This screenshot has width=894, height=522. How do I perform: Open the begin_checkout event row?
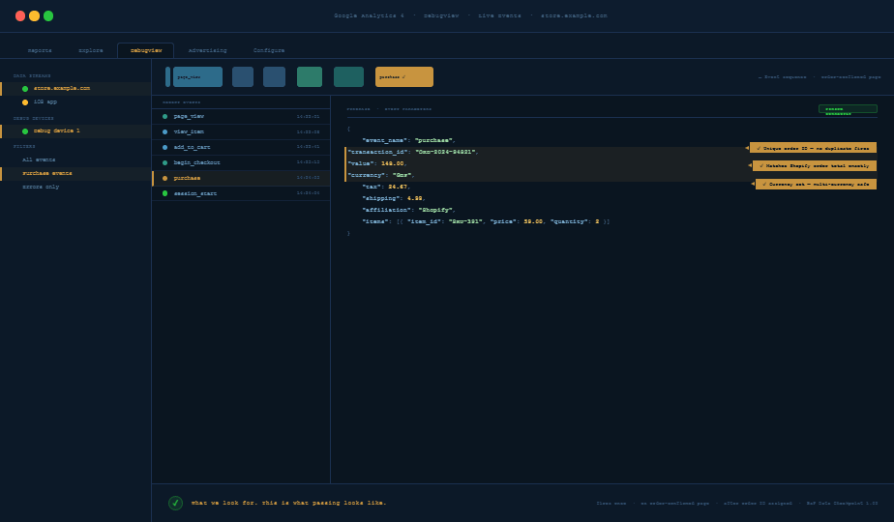point(241,162)
